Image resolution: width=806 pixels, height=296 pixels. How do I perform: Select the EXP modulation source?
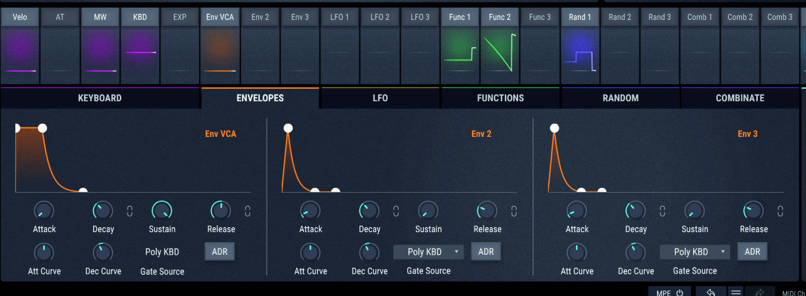click(x=180, y=17)
